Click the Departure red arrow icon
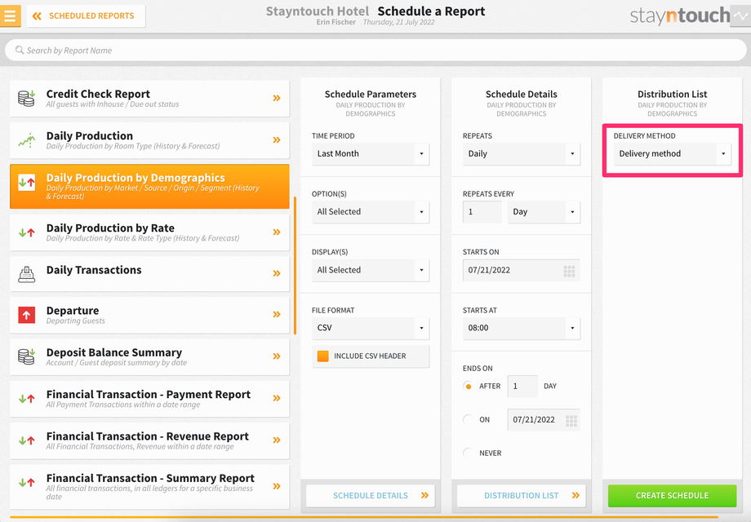The image size is (751, 522). (x=26, y=315)
